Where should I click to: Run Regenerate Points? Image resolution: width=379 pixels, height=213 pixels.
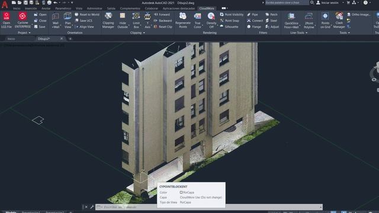point(183,21)
